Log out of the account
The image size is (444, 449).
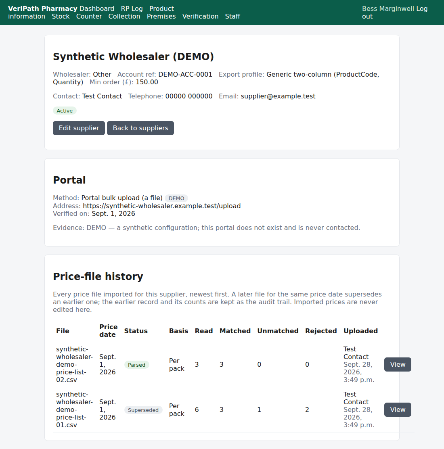[x=395, y=13]
